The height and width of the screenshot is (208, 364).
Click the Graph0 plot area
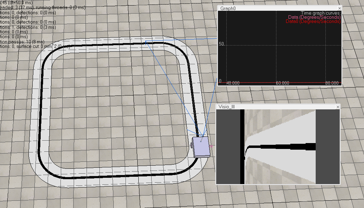(280, 48)
